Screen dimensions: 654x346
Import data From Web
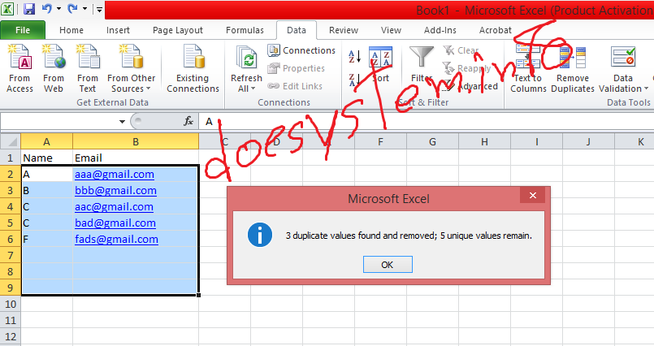[x=54, y=69]
